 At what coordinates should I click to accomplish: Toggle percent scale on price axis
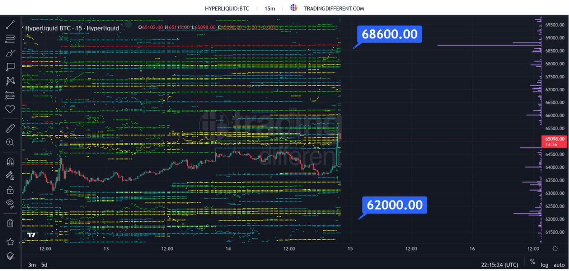(x=532, y=262)
